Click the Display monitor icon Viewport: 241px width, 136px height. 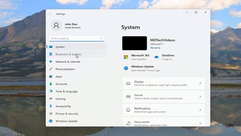click(x=128, y=83)
